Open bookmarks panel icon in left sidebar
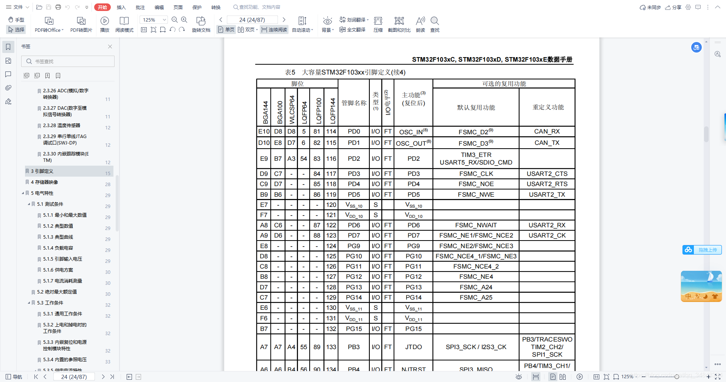 pos(8,47)
